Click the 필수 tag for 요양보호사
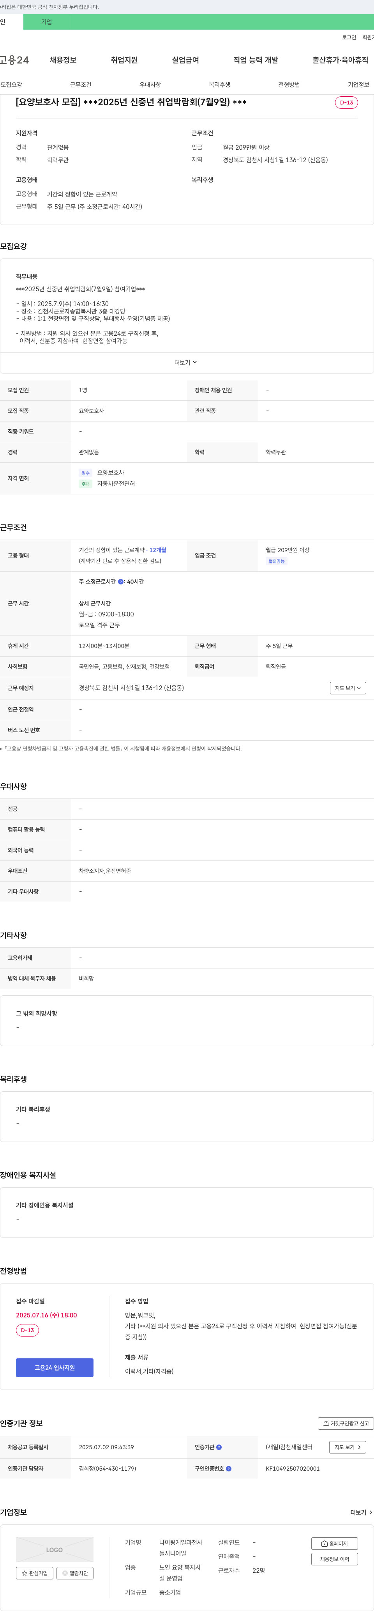 coord(86,473)
